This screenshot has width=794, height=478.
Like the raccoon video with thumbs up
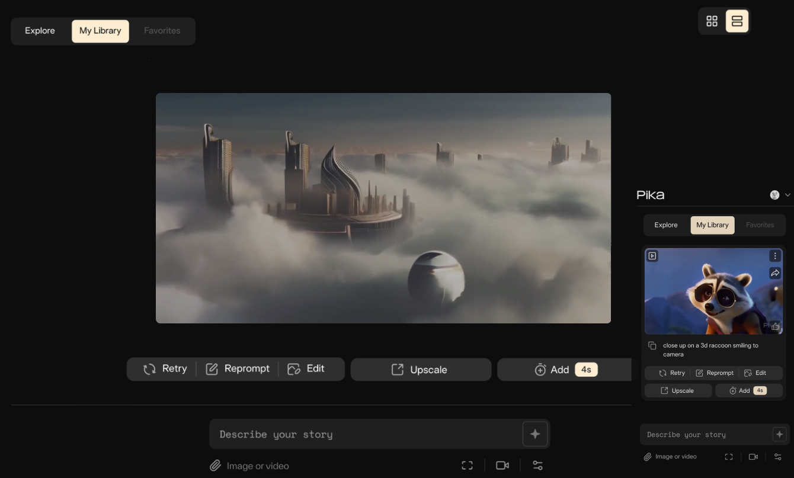[775, 326]
